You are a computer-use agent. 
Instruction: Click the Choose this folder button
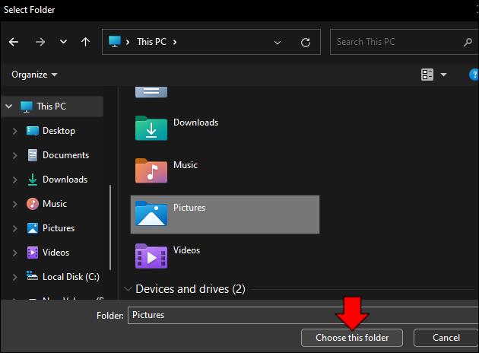(352, 337)
